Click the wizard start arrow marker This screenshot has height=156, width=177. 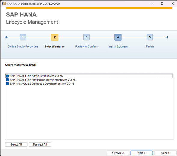click(6, 37)
